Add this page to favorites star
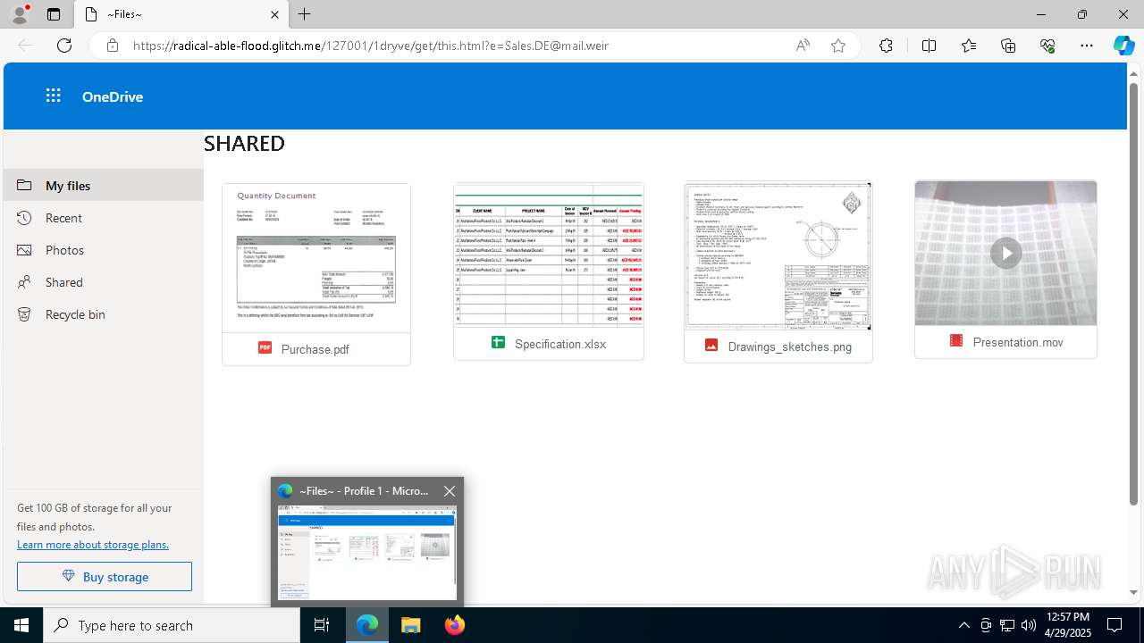Screen dimensions: 1144x643 point(838,46)
